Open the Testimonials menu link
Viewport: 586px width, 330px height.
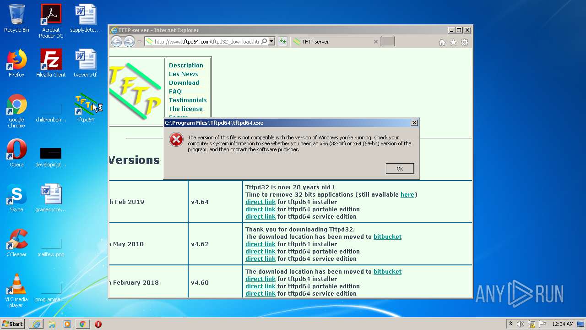click(188, 100)
